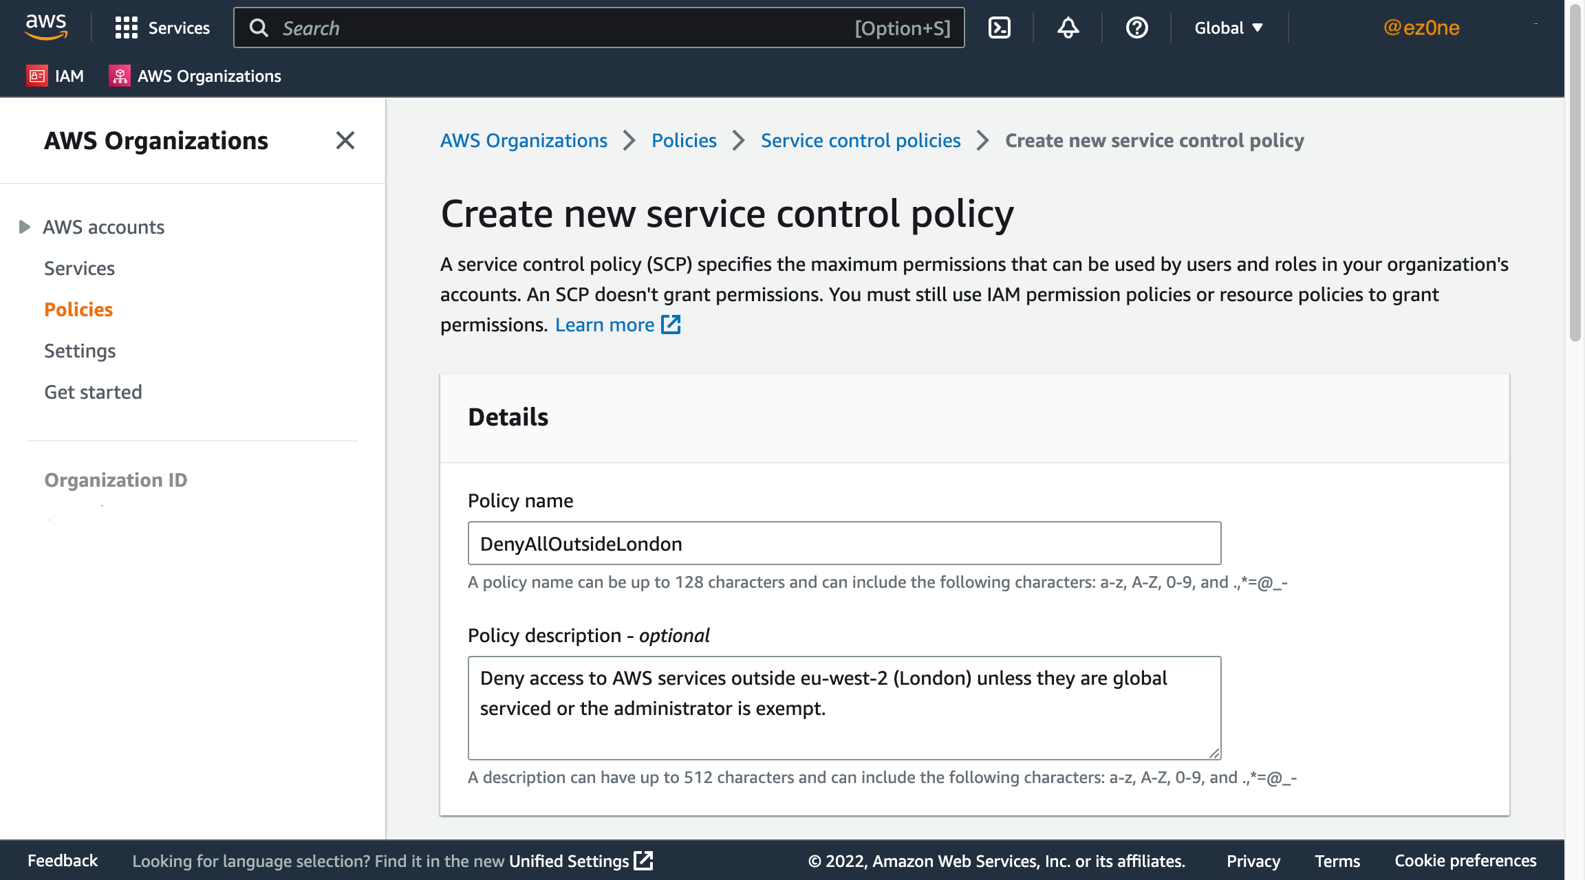Open the Privacy footer link
This screenshot has width=1585, height=880.
pos(1253,861)
